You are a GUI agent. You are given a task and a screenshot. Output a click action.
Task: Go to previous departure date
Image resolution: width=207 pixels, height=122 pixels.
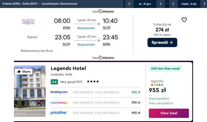pos(129,4)
